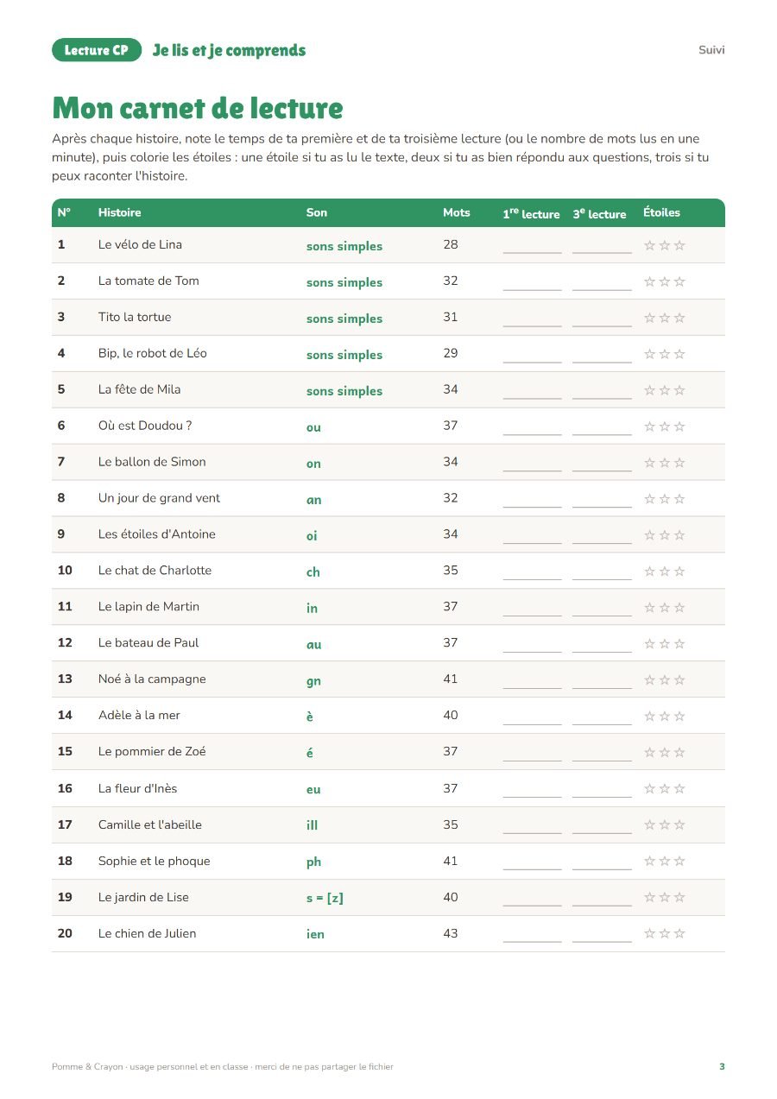Click the 1re lecture blank for Un jour de grand vent
This screenshot has height=1099, width=777.
[x=532, y=501]
